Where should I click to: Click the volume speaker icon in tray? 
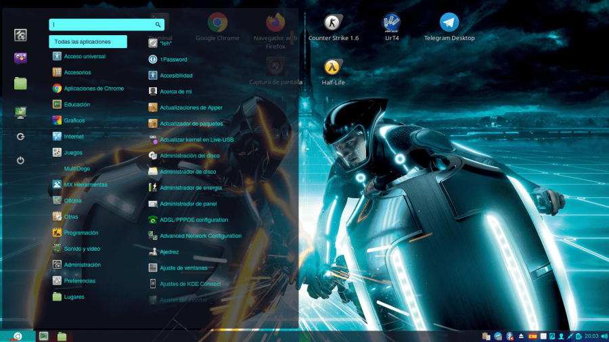pyautogui.click(x=604, y=336)
